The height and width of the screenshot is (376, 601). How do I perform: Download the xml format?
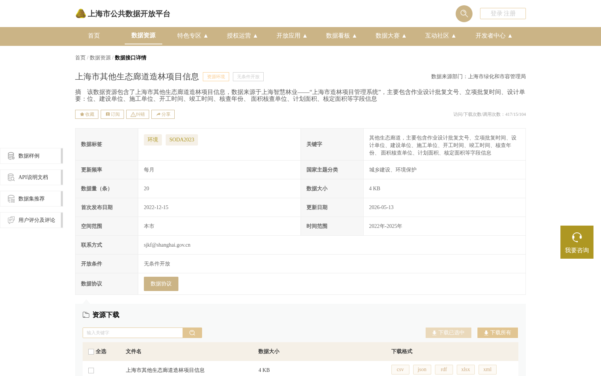pos(488,370)
